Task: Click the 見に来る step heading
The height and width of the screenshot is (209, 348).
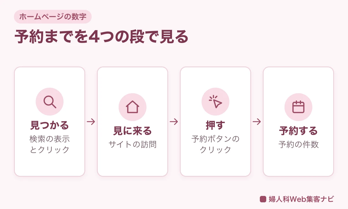Action: [x=133, y=131]
